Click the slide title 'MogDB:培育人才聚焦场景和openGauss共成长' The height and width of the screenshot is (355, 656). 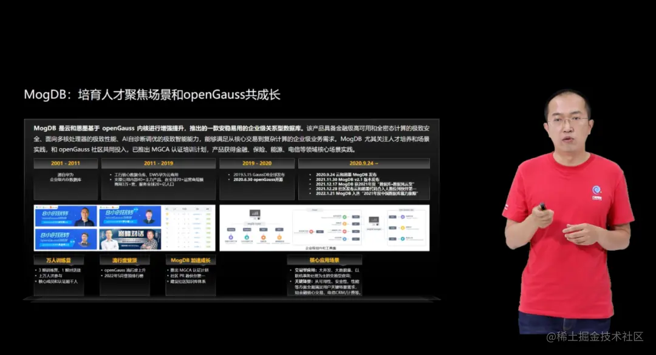151,95
